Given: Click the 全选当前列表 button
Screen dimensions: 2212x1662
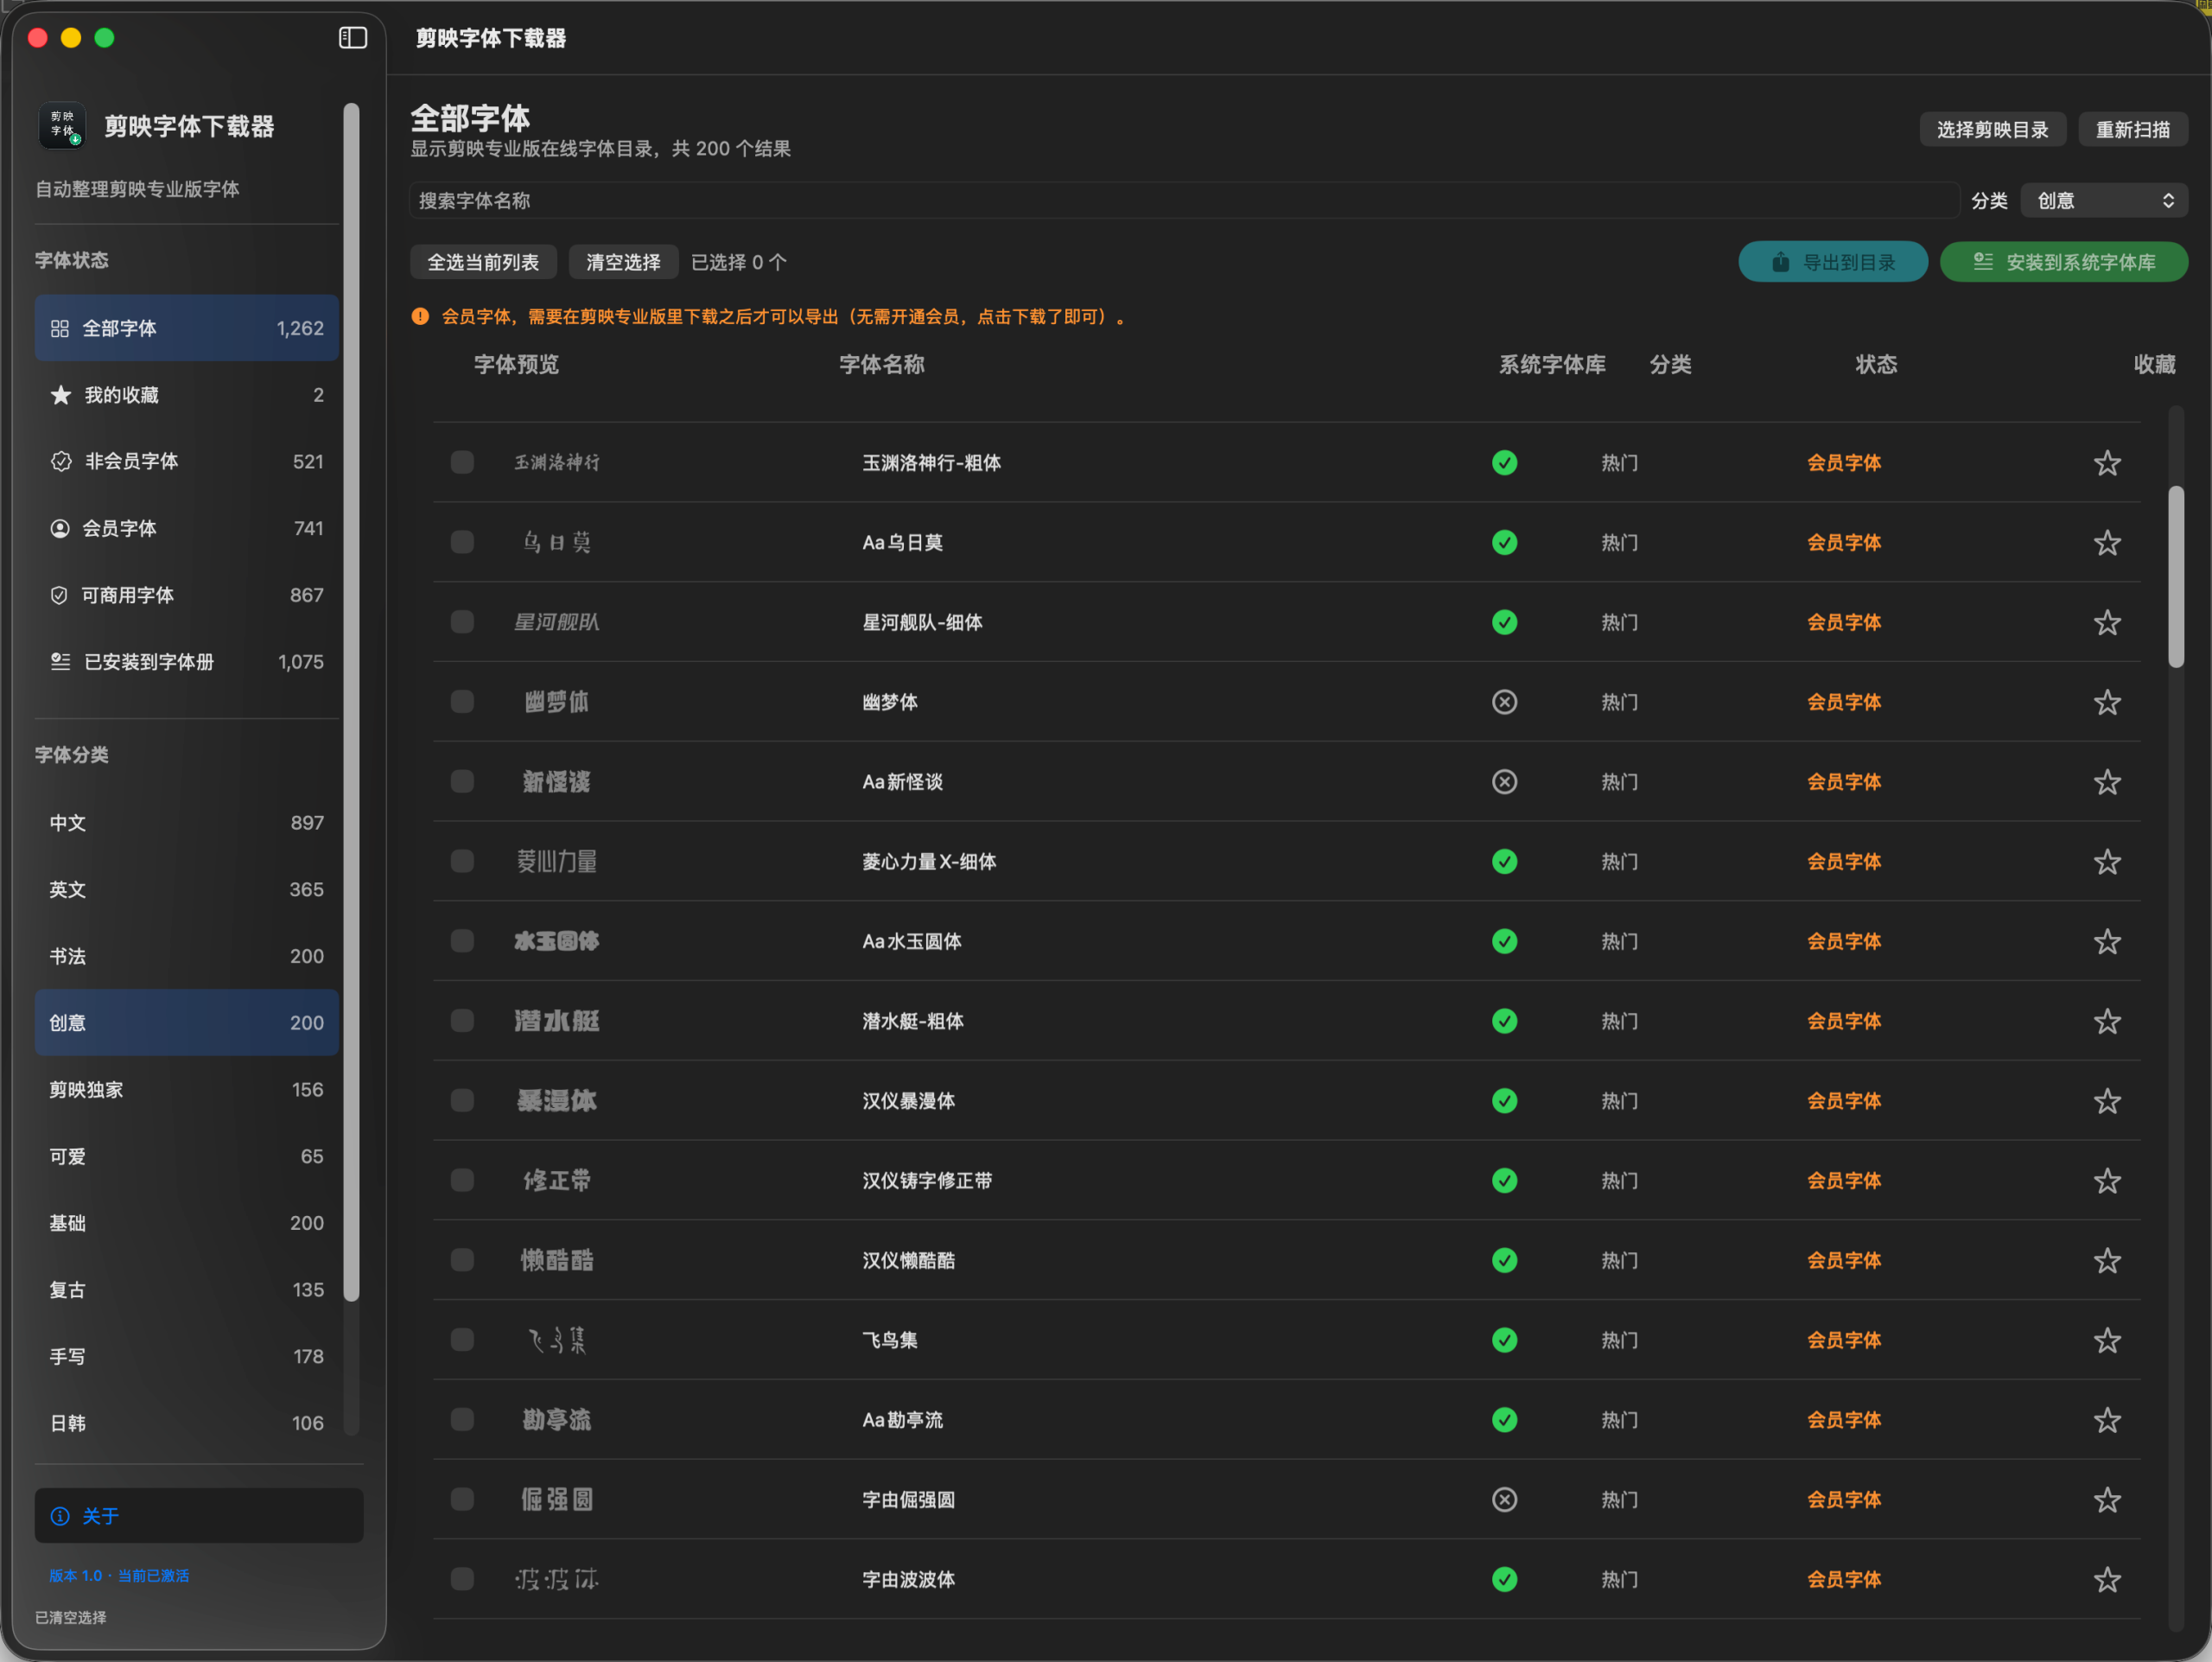Looking at the screenshot, I should [x=483, y=262].
